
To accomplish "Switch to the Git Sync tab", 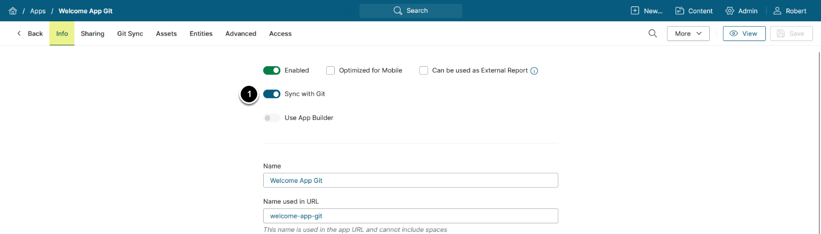I will [130, 34].
